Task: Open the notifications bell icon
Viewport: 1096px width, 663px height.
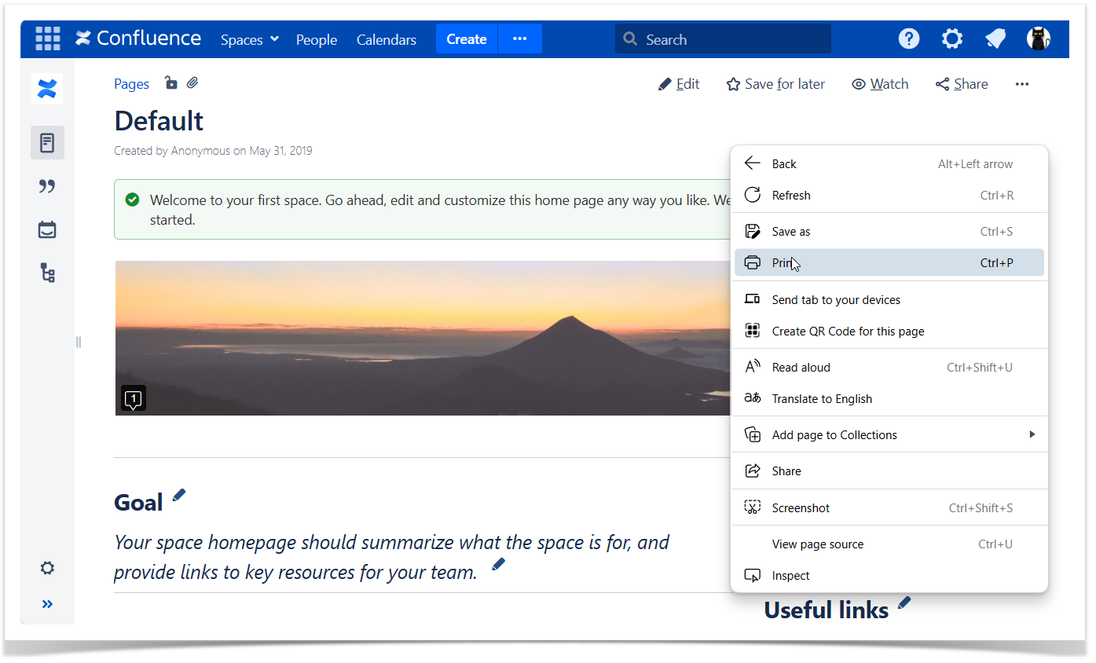Action: [x=995, y=38]
